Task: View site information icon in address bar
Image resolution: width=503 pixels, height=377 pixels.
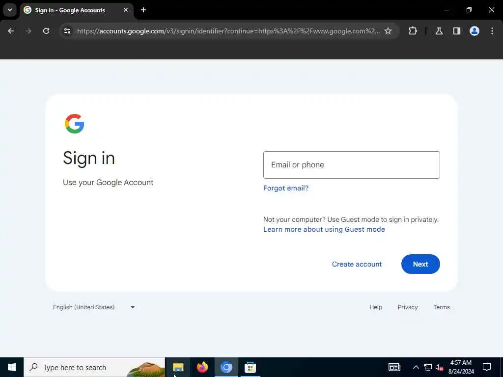Action: pos(67,31)
